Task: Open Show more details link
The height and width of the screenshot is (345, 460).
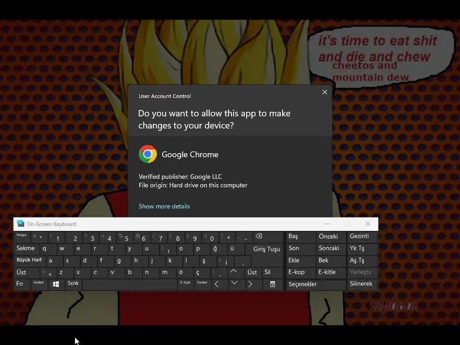Action: click(x=164, y=206)
